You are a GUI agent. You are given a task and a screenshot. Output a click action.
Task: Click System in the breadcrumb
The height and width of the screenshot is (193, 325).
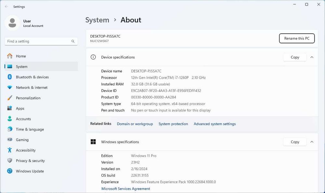tap(97, 20)
